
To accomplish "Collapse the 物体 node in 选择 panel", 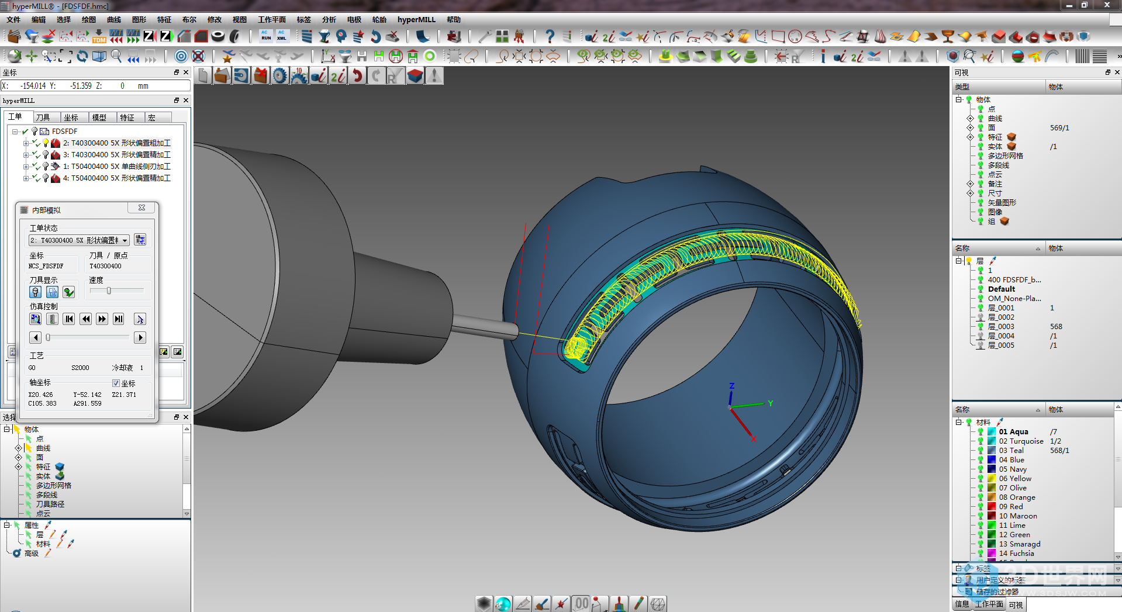I will pos(7,429).
